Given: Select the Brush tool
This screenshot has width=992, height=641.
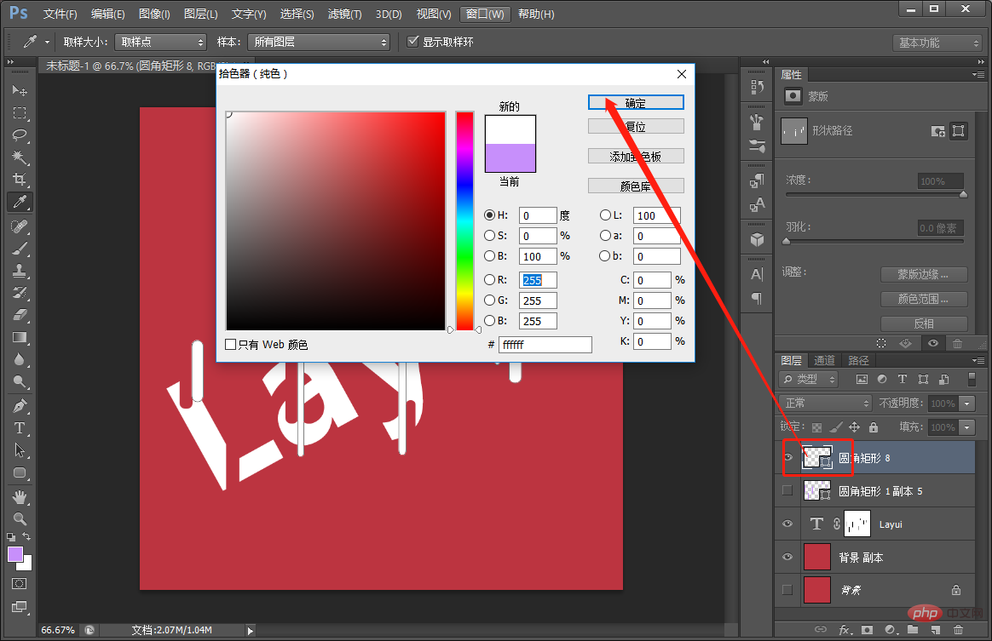Looking at the screenshot, I should point(20,249).
